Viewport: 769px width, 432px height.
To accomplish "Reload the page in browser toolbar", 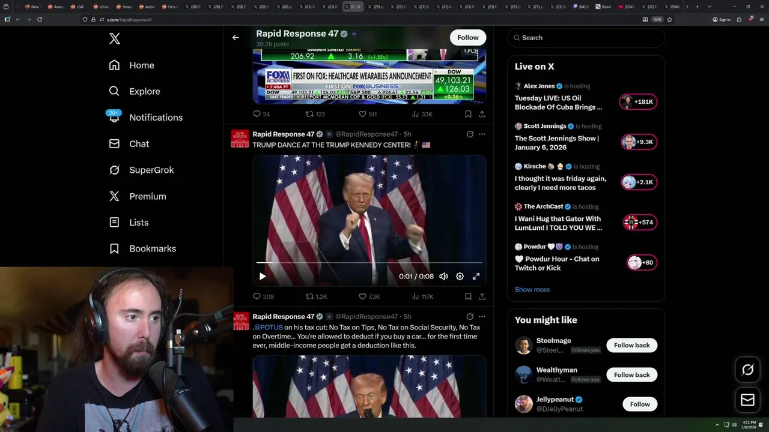I will 40,19.
